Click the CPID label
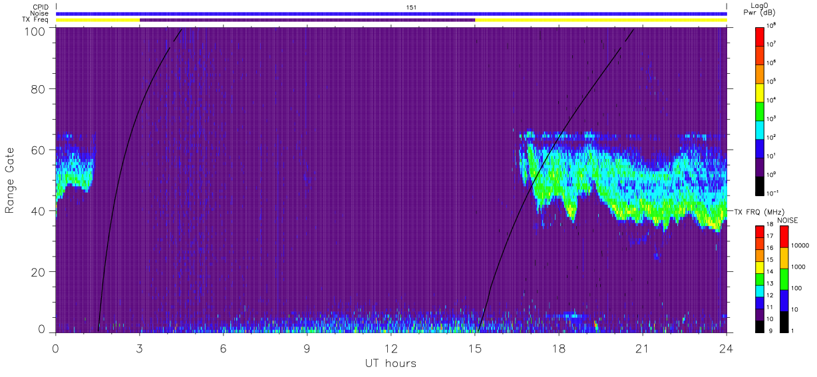The image size is (817, 377). (x=40, y=7)
